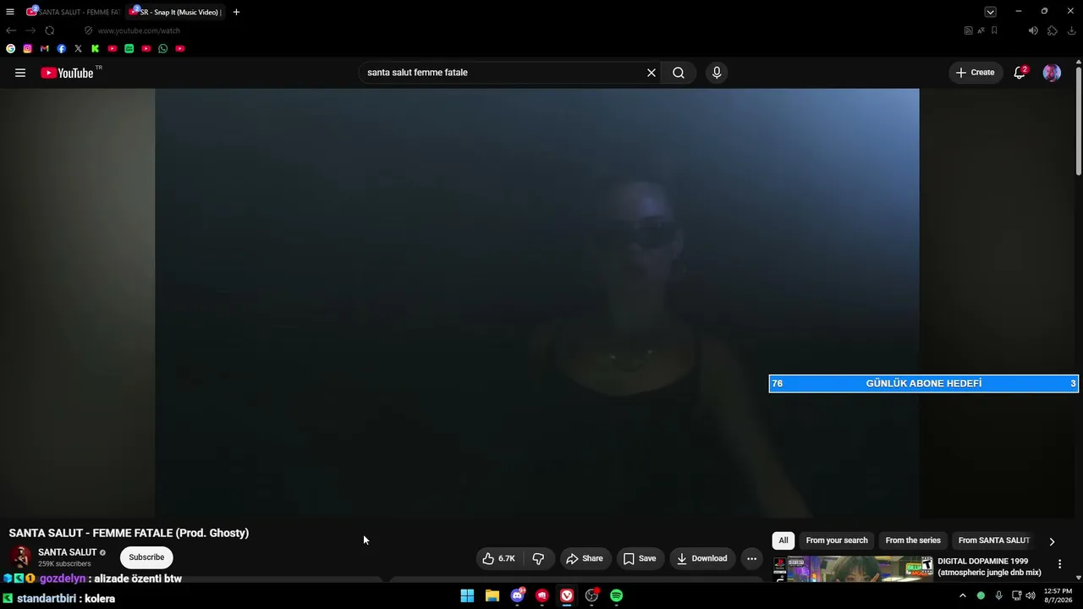Open the Kick bookmark
The image size is (1083, 609).
click(96, 49)
